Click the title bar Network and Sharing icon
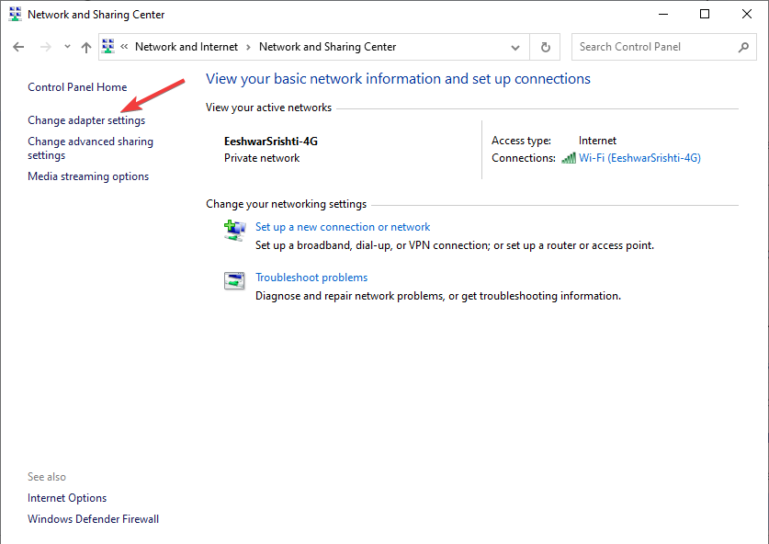This screenshot has width=769, height=544. tap(16, 14)
